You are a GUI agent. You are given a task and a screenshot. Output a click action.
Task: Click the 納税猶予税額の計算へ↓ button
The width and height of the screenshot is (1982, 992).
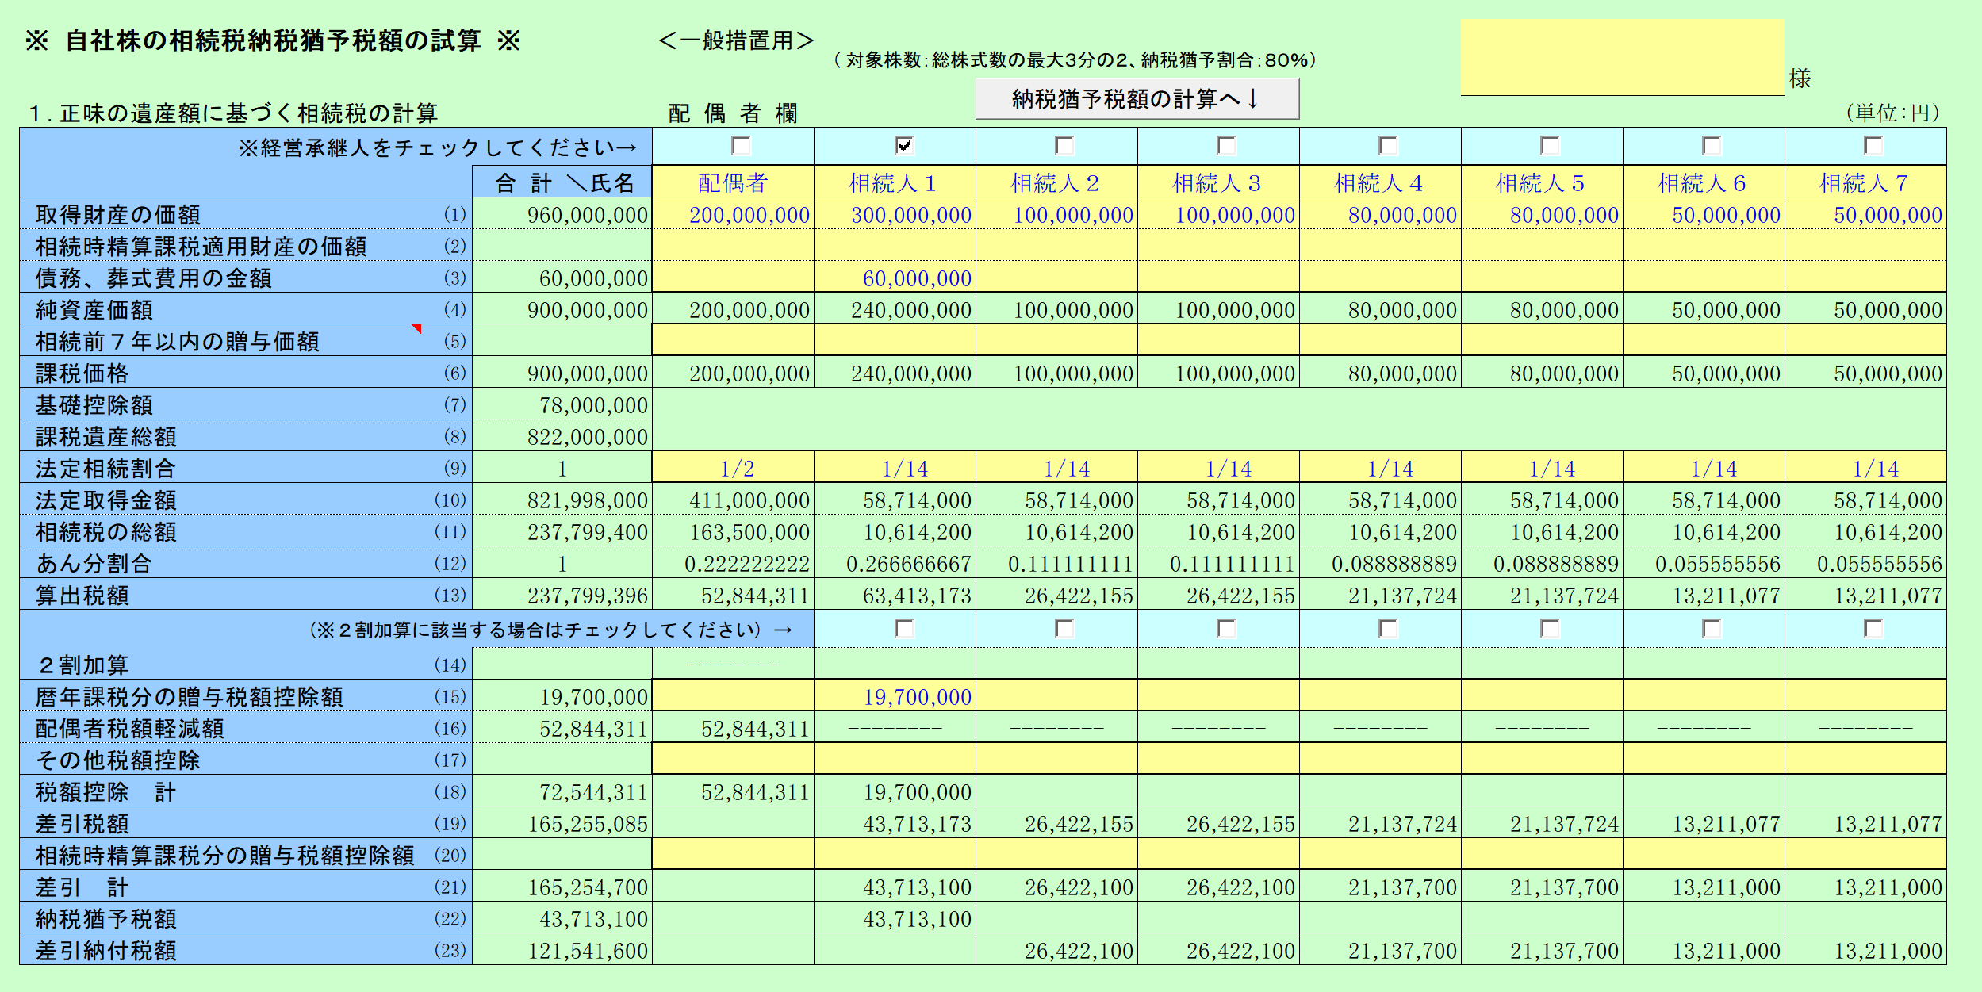click(x=1137, y=99)
